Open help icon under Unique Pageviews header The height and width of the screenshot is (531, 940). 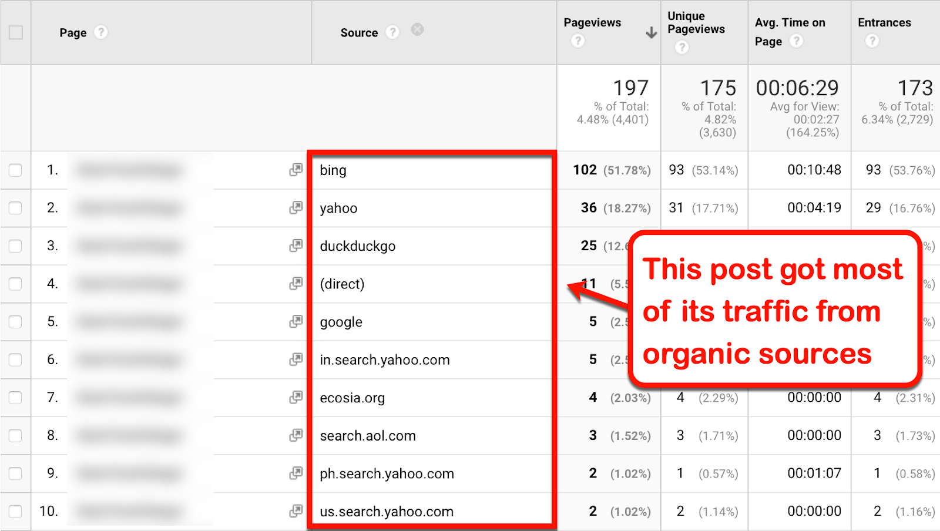point(681,47)
